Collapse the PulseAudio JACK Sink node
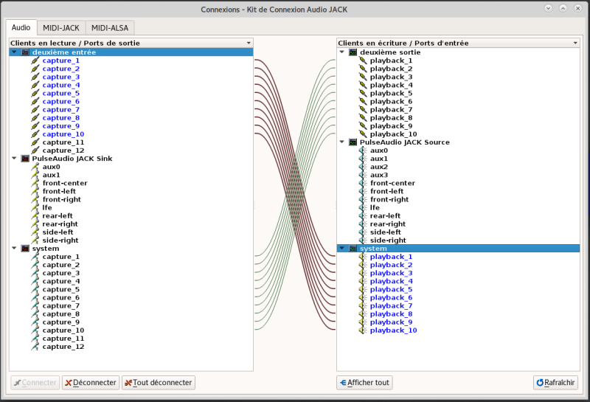 click(x=14, y=159)
